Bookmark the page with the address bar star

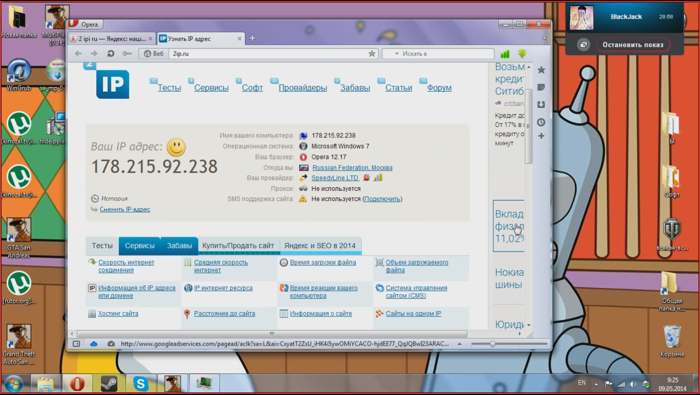pyautogui.click(x=372, y=53)
